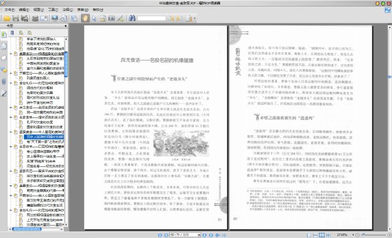Image resolution: width=392 pixels, height=238 pixels.
Task: Open bookmark 有"天下第一家"之称的孔府
Action: click(x=45, y=141)
